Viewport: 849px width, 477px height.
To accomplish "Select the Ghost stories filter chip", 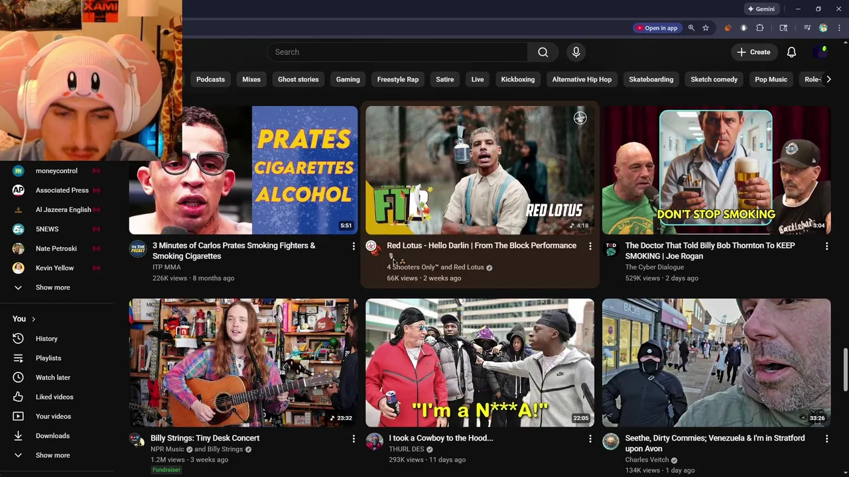I will (298, 79).
